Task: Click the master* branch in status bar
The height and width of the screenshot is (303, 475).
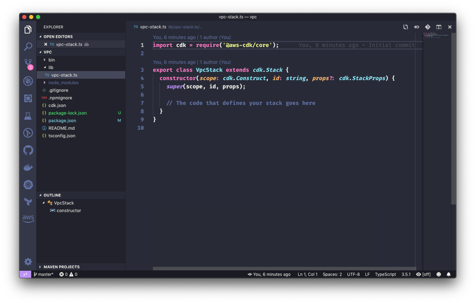Action: [44, 274]
